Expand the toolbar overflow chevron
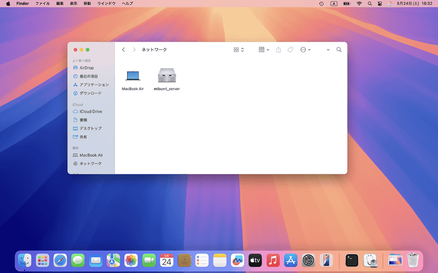The width and height of the screenshot is (438, 273). point(328,50)
